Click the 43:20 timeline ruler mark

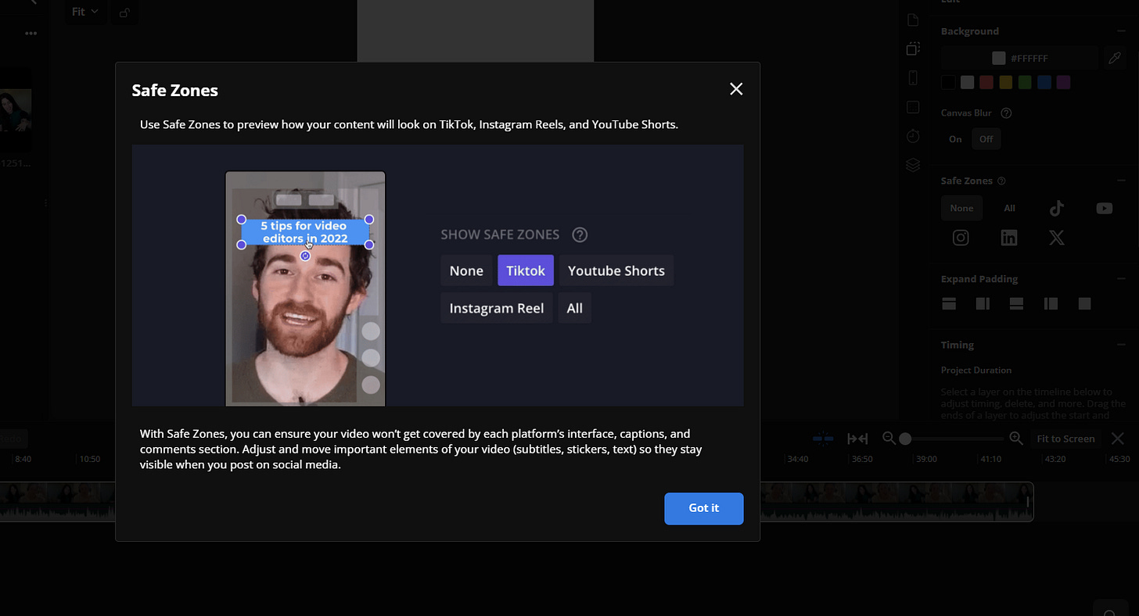(x=1055, y=459)
